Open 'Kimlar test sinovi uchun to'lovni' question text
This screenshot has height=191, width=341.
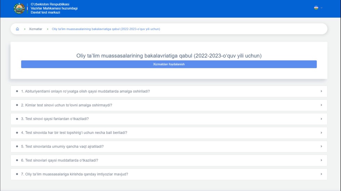coord(69,105)
